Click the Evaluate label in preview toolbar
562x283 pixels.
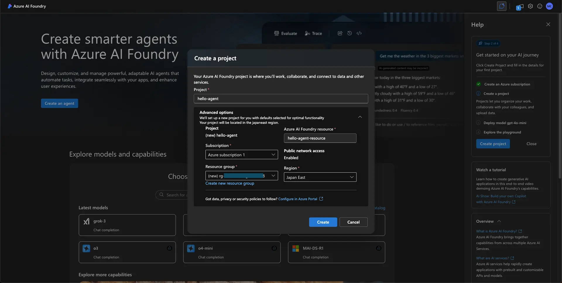289,33
